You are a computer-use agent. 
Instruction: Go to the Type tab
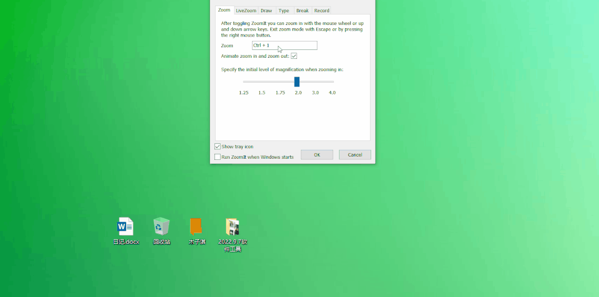pos(284,11)
